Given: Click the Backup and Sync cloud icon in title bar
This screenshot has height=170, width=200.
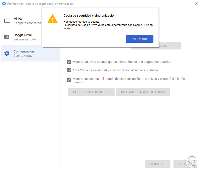Looking at the screenshot, I should 4,4.
